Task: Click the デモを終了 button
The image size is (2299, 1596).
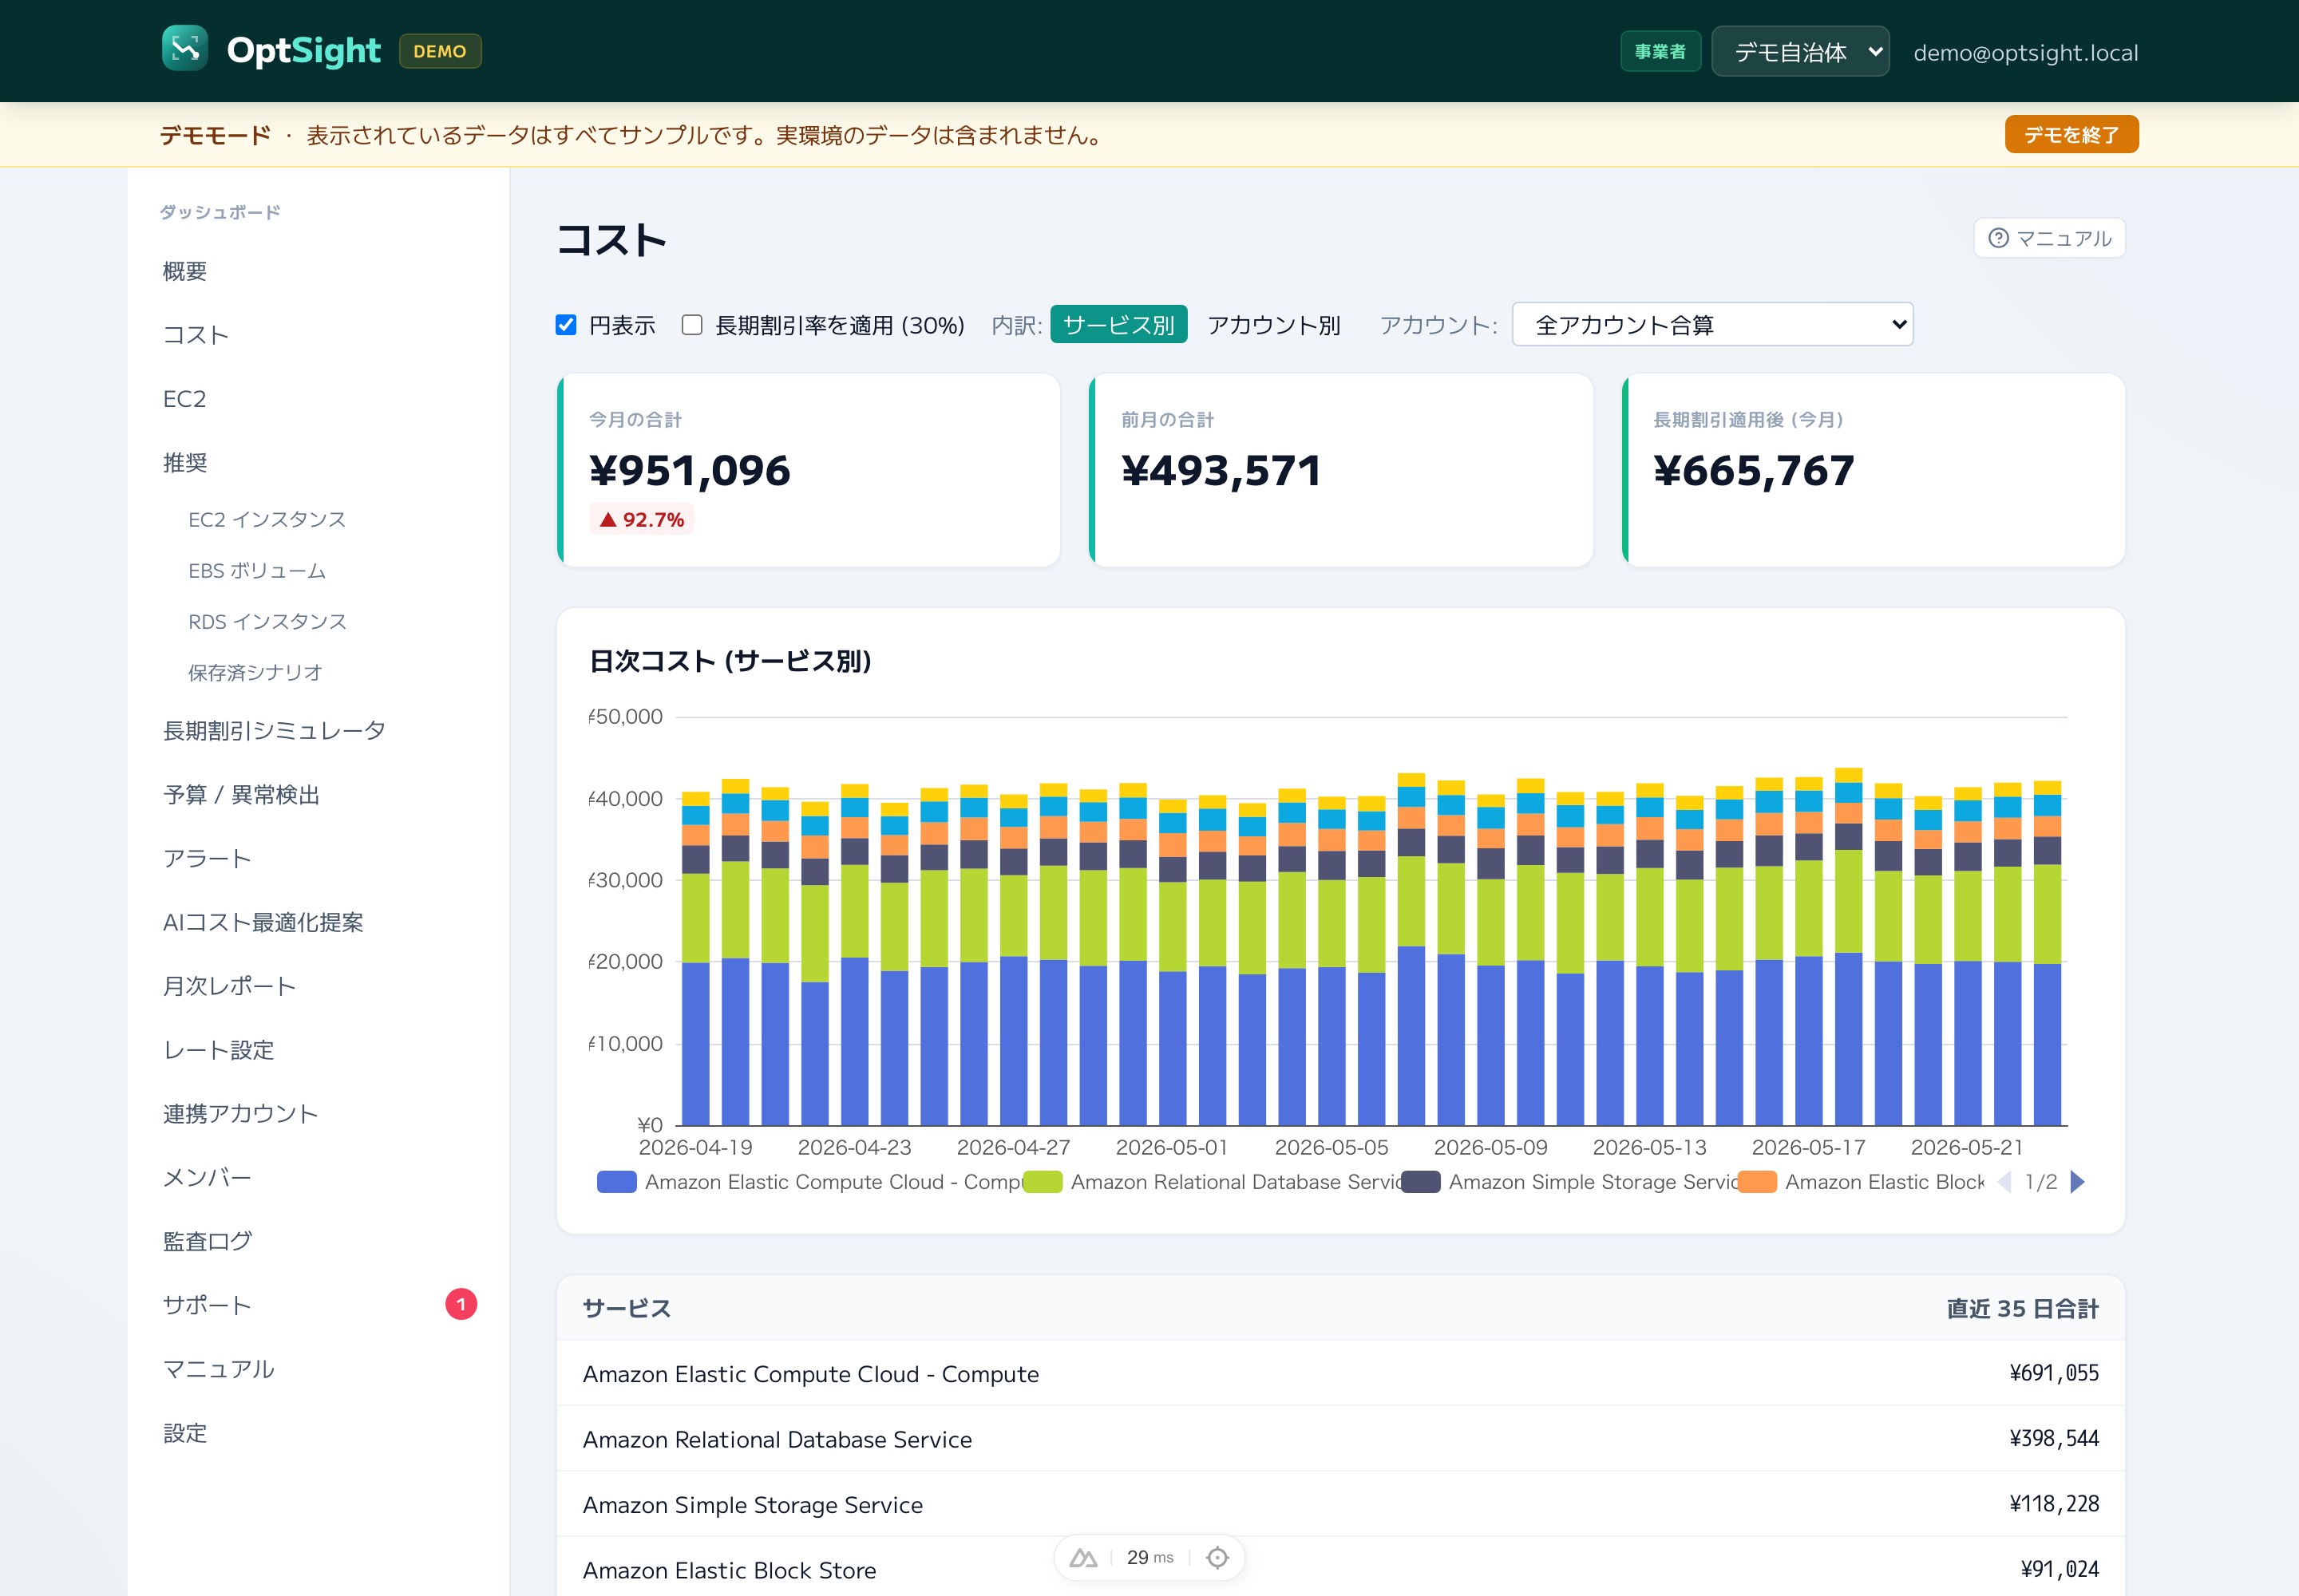Action: coord(2071,134)
